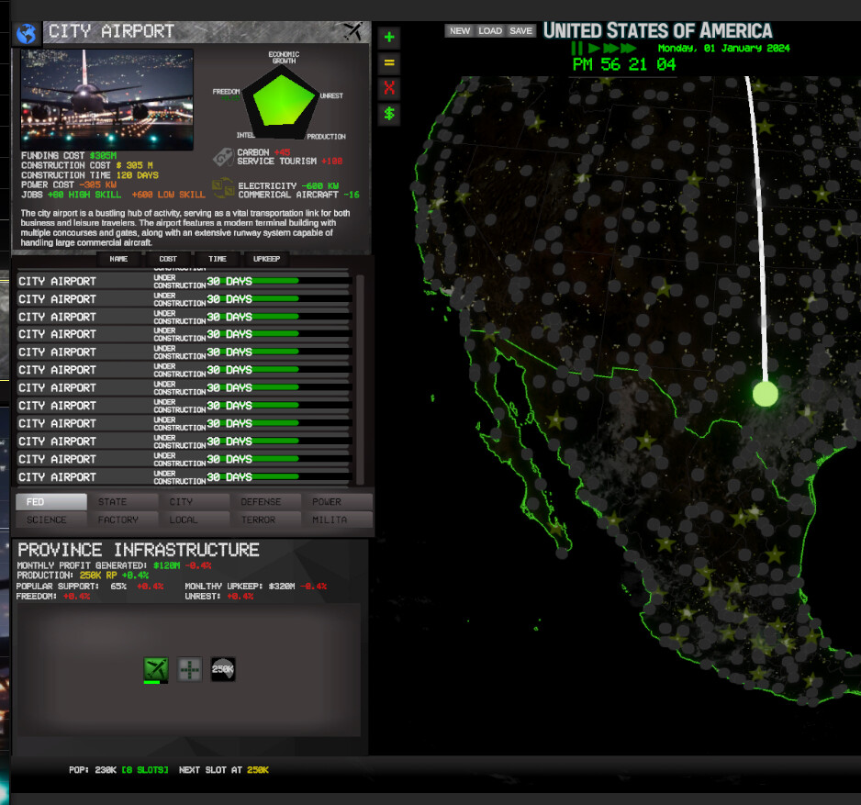Click the green dollar icon on the map toolbar
Viewport: 861px width, 805px height.
tap(388, 114)
